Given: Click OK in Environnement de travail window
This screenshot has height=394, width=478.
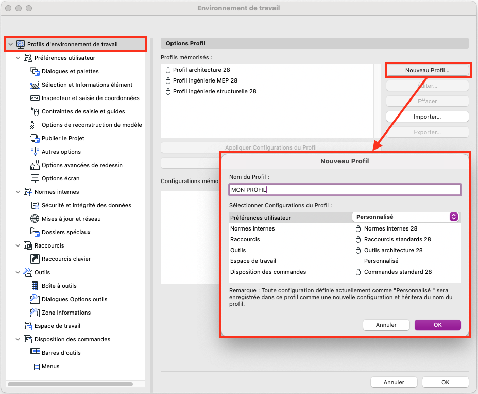Looking at the screenshot, I should [445, 382].
